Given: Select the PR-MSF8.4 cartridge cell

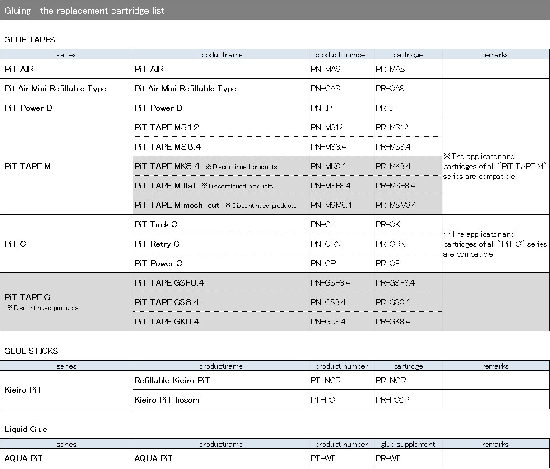Looking at the screenshot, I should pos(395,186).
